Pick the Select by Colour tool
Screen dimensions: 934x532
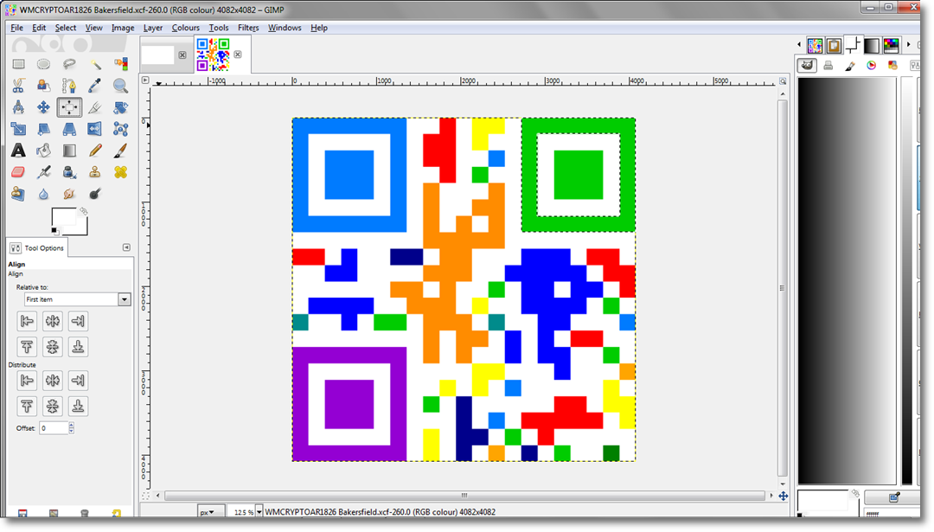coord(120,64)
